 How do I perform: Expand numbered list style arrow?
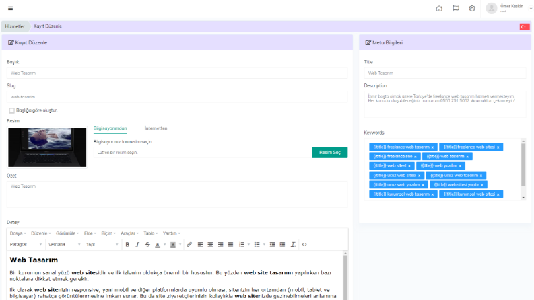tap(249, 245)
